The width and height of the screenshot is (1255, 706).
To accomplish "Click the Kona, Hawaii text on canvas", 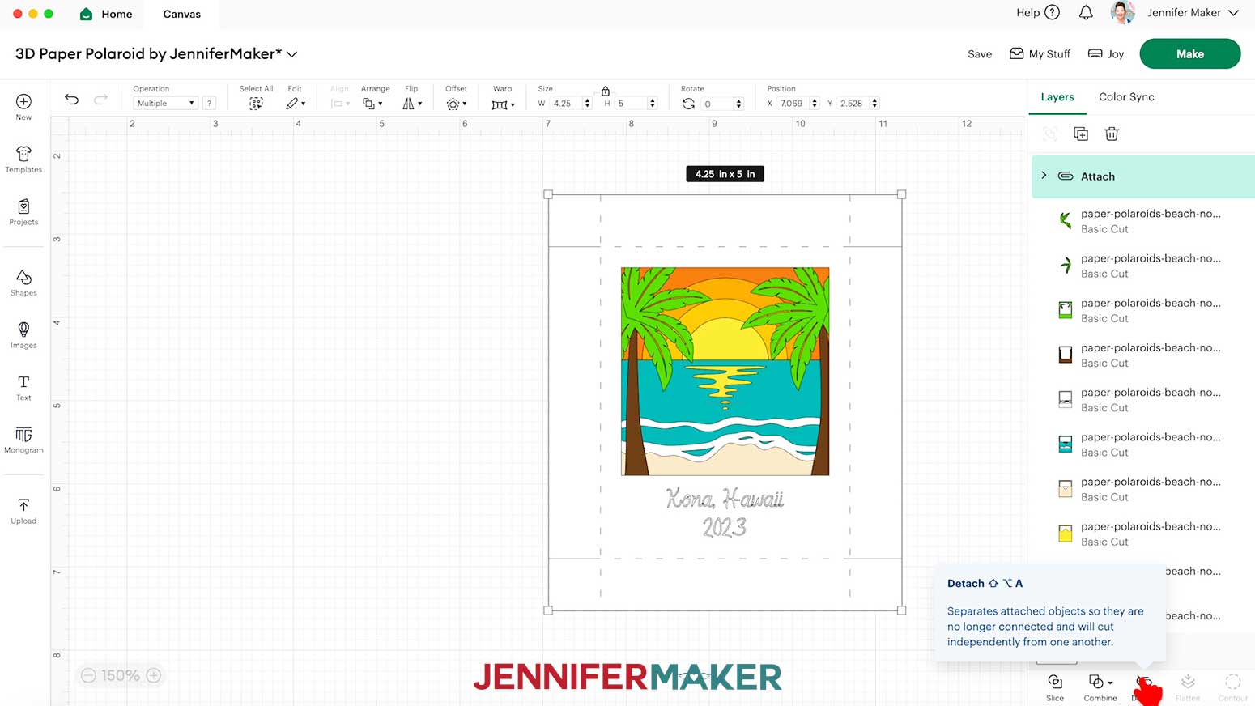I will coord(725,499).
